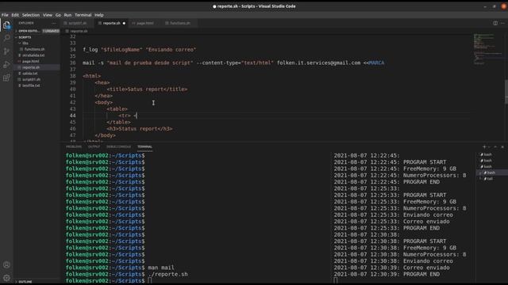Click the split editor icon
The image size is (508, 285).
click(x=495, y=23)
